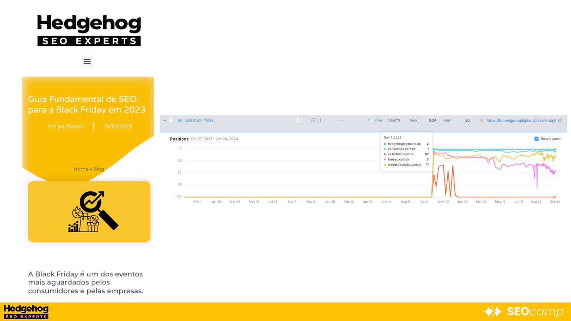The image size is (571, 321).
Task: Click the intent badge 'I' in the keyword row
Action: pyautogui.click(x=299, y=120)
